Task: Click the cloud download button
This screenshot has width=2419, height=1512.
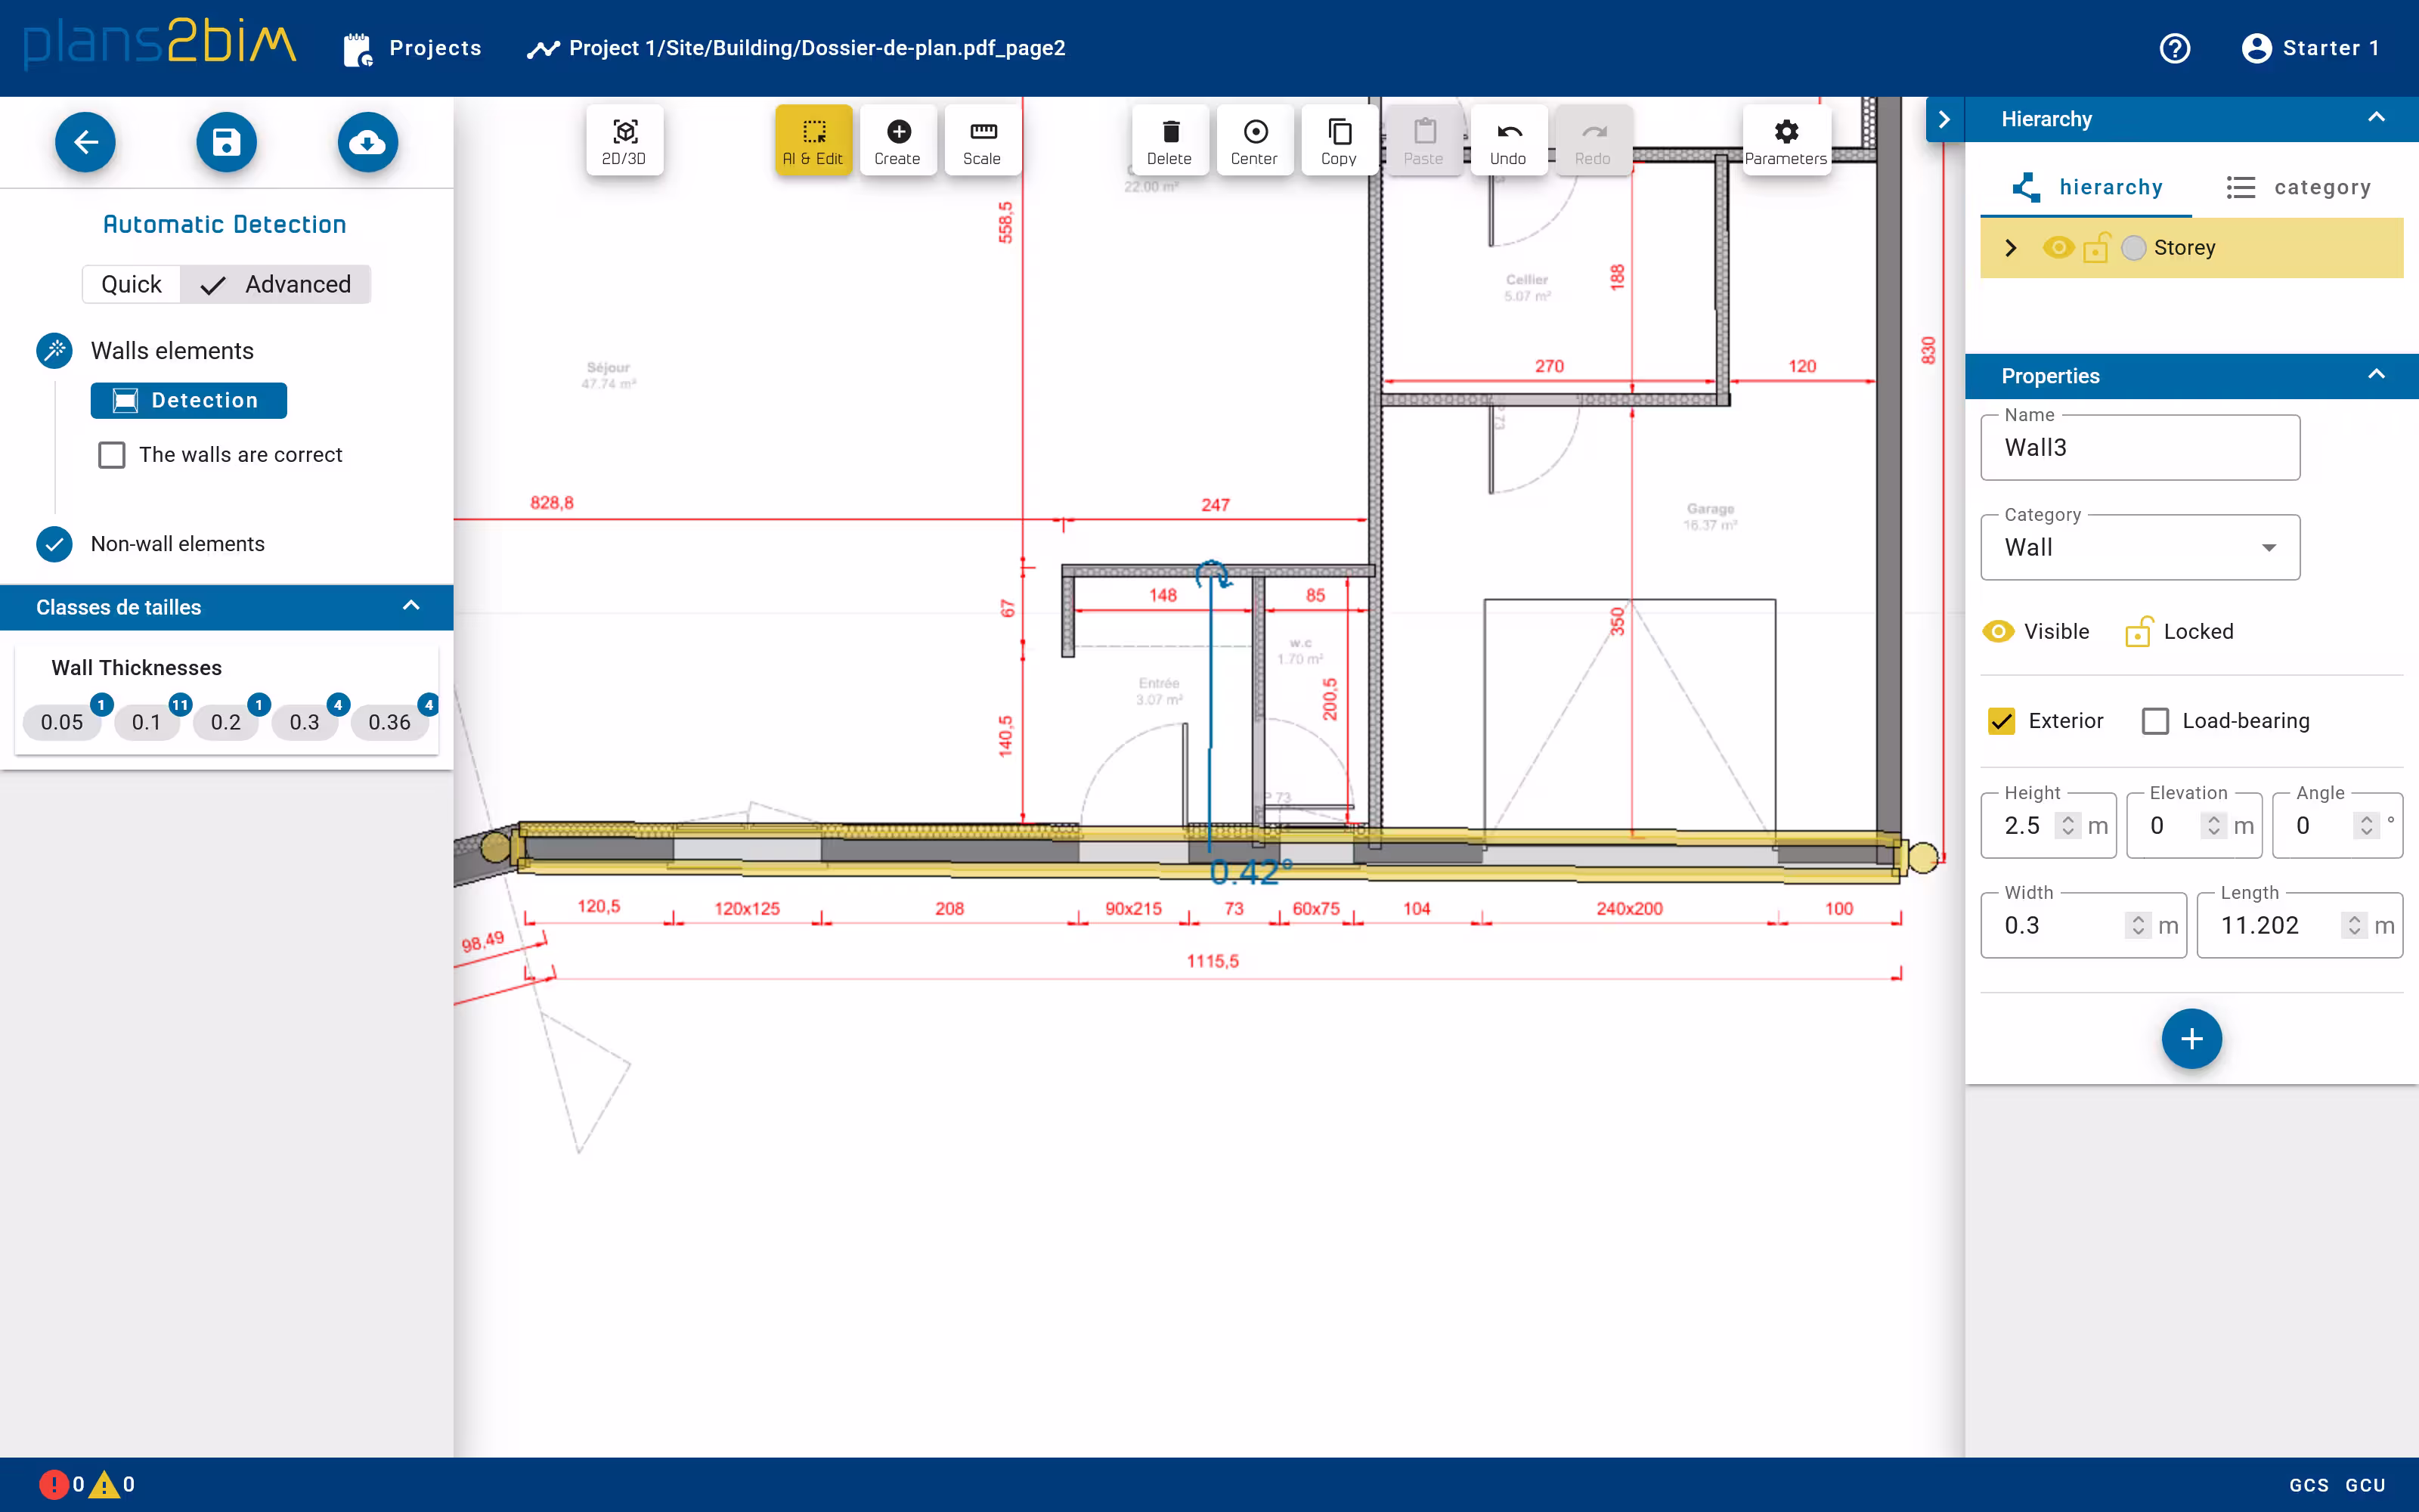Action: click(x=368, y=142)
